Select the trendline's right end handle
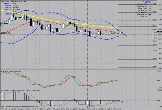Viewport: 162px width, 110px height. 133,36
